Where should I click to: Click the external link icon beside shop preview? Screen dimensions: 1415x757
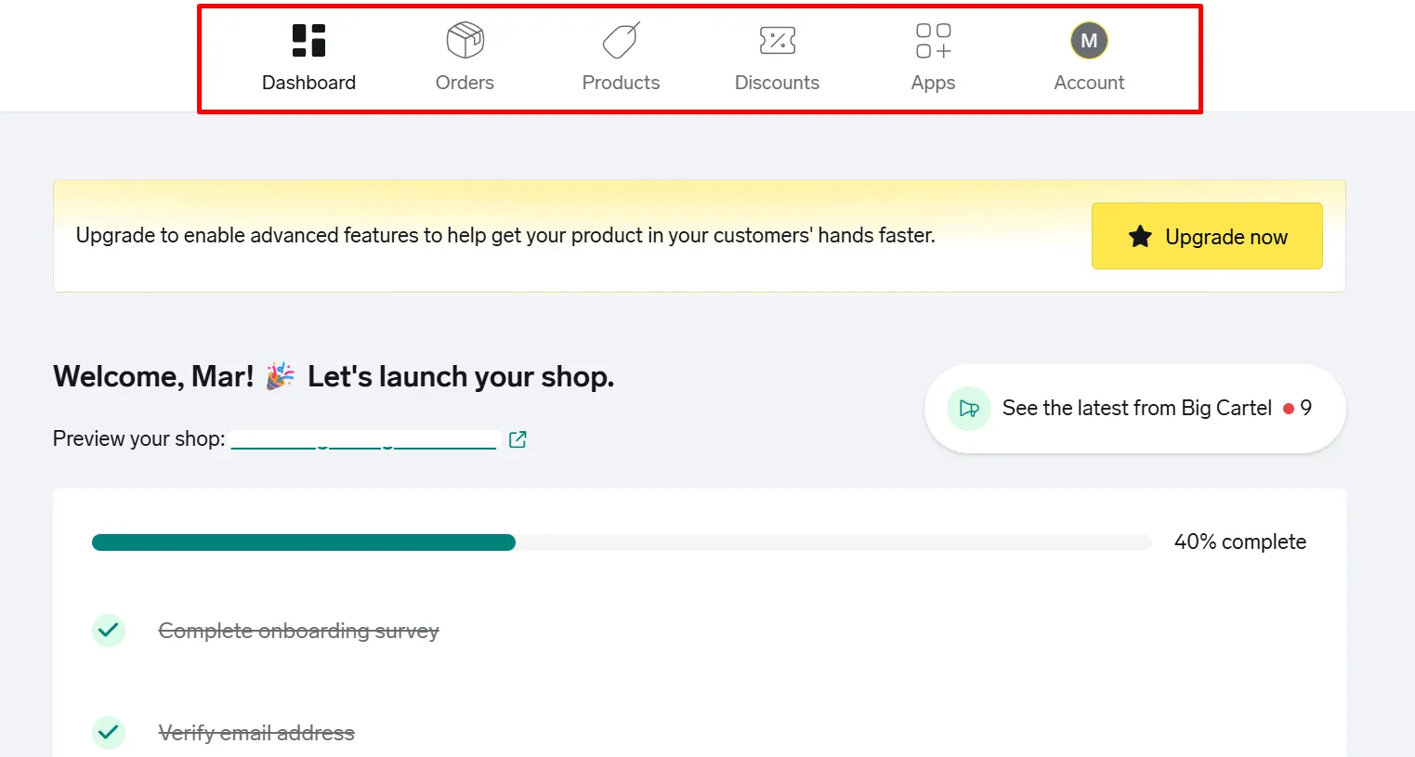518,439
